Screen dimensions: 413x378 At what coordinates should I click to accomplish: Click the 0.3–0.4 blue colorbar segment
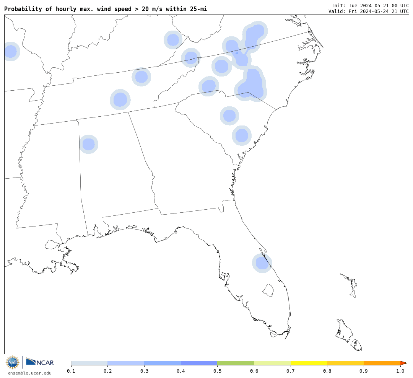163,363
